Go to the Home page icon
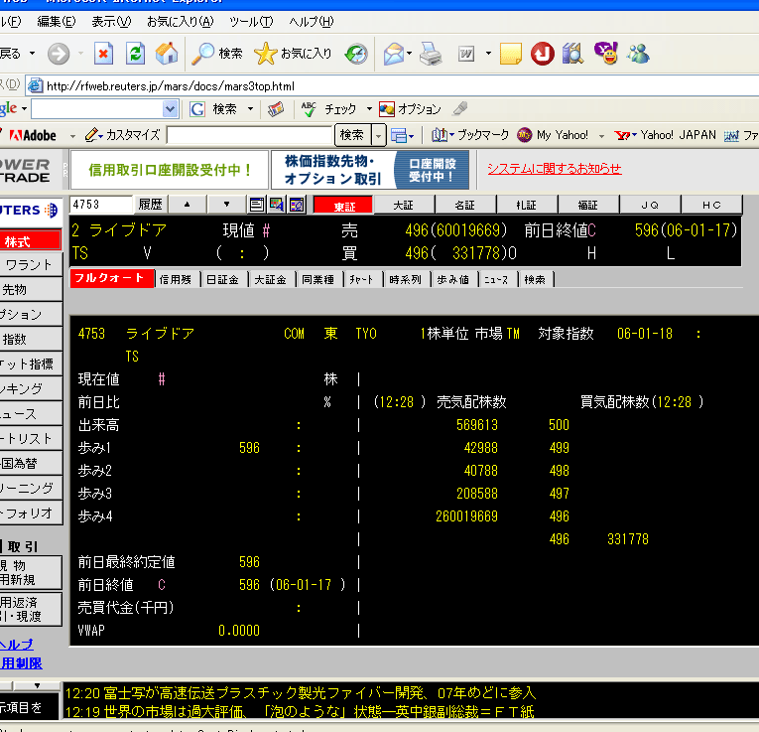 (167, 54)
